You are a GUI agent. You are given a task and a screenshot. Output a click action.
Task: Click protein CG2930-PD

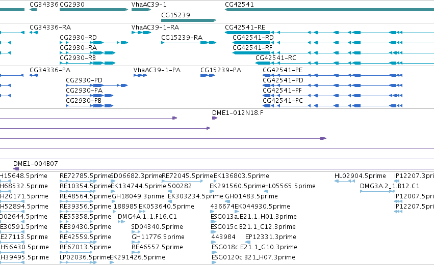pyautogui.click(x=84, y=80)
